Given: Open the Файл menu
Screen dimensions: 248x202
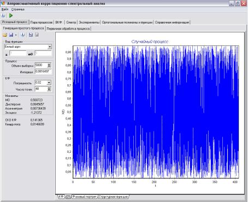Looking at the screenshot, I should tap(5, 9).
